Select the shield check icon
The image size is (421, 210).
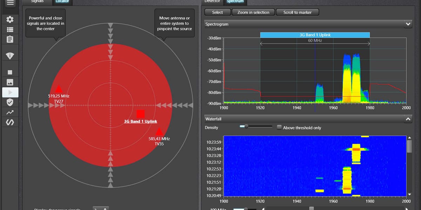tap(10, 102)
